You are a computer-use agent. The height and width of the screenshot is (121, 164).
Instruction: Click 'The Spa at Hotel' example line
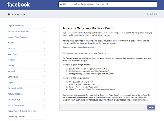tap(81, 82)
